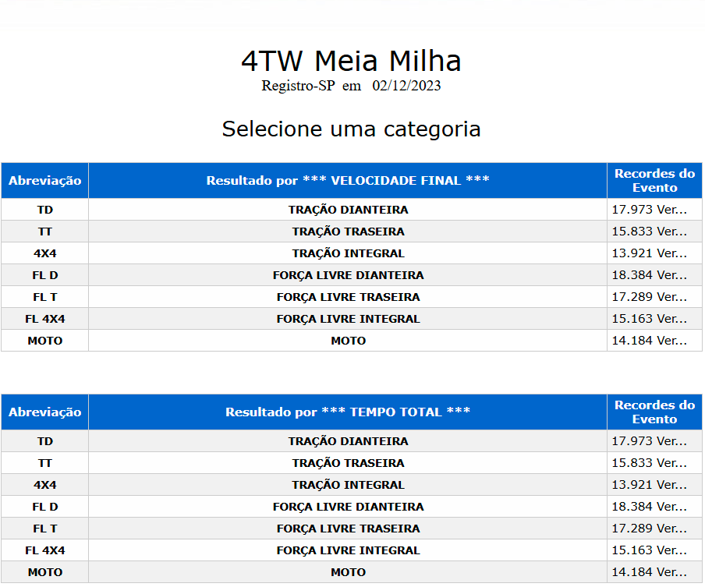
Task: Choose FORÇA LIVRE DIANTEIRA by TEMPO TOTAL
Action: click(348, 507)
